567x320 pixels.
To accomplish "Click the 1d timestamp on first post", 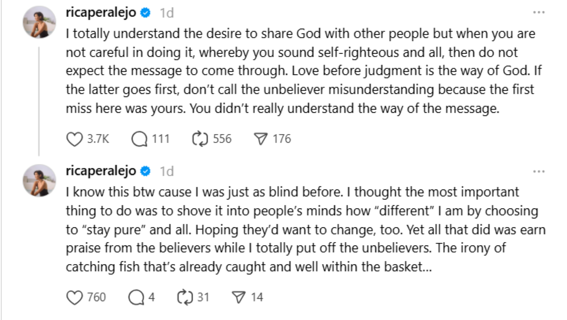I will (167, 13).
